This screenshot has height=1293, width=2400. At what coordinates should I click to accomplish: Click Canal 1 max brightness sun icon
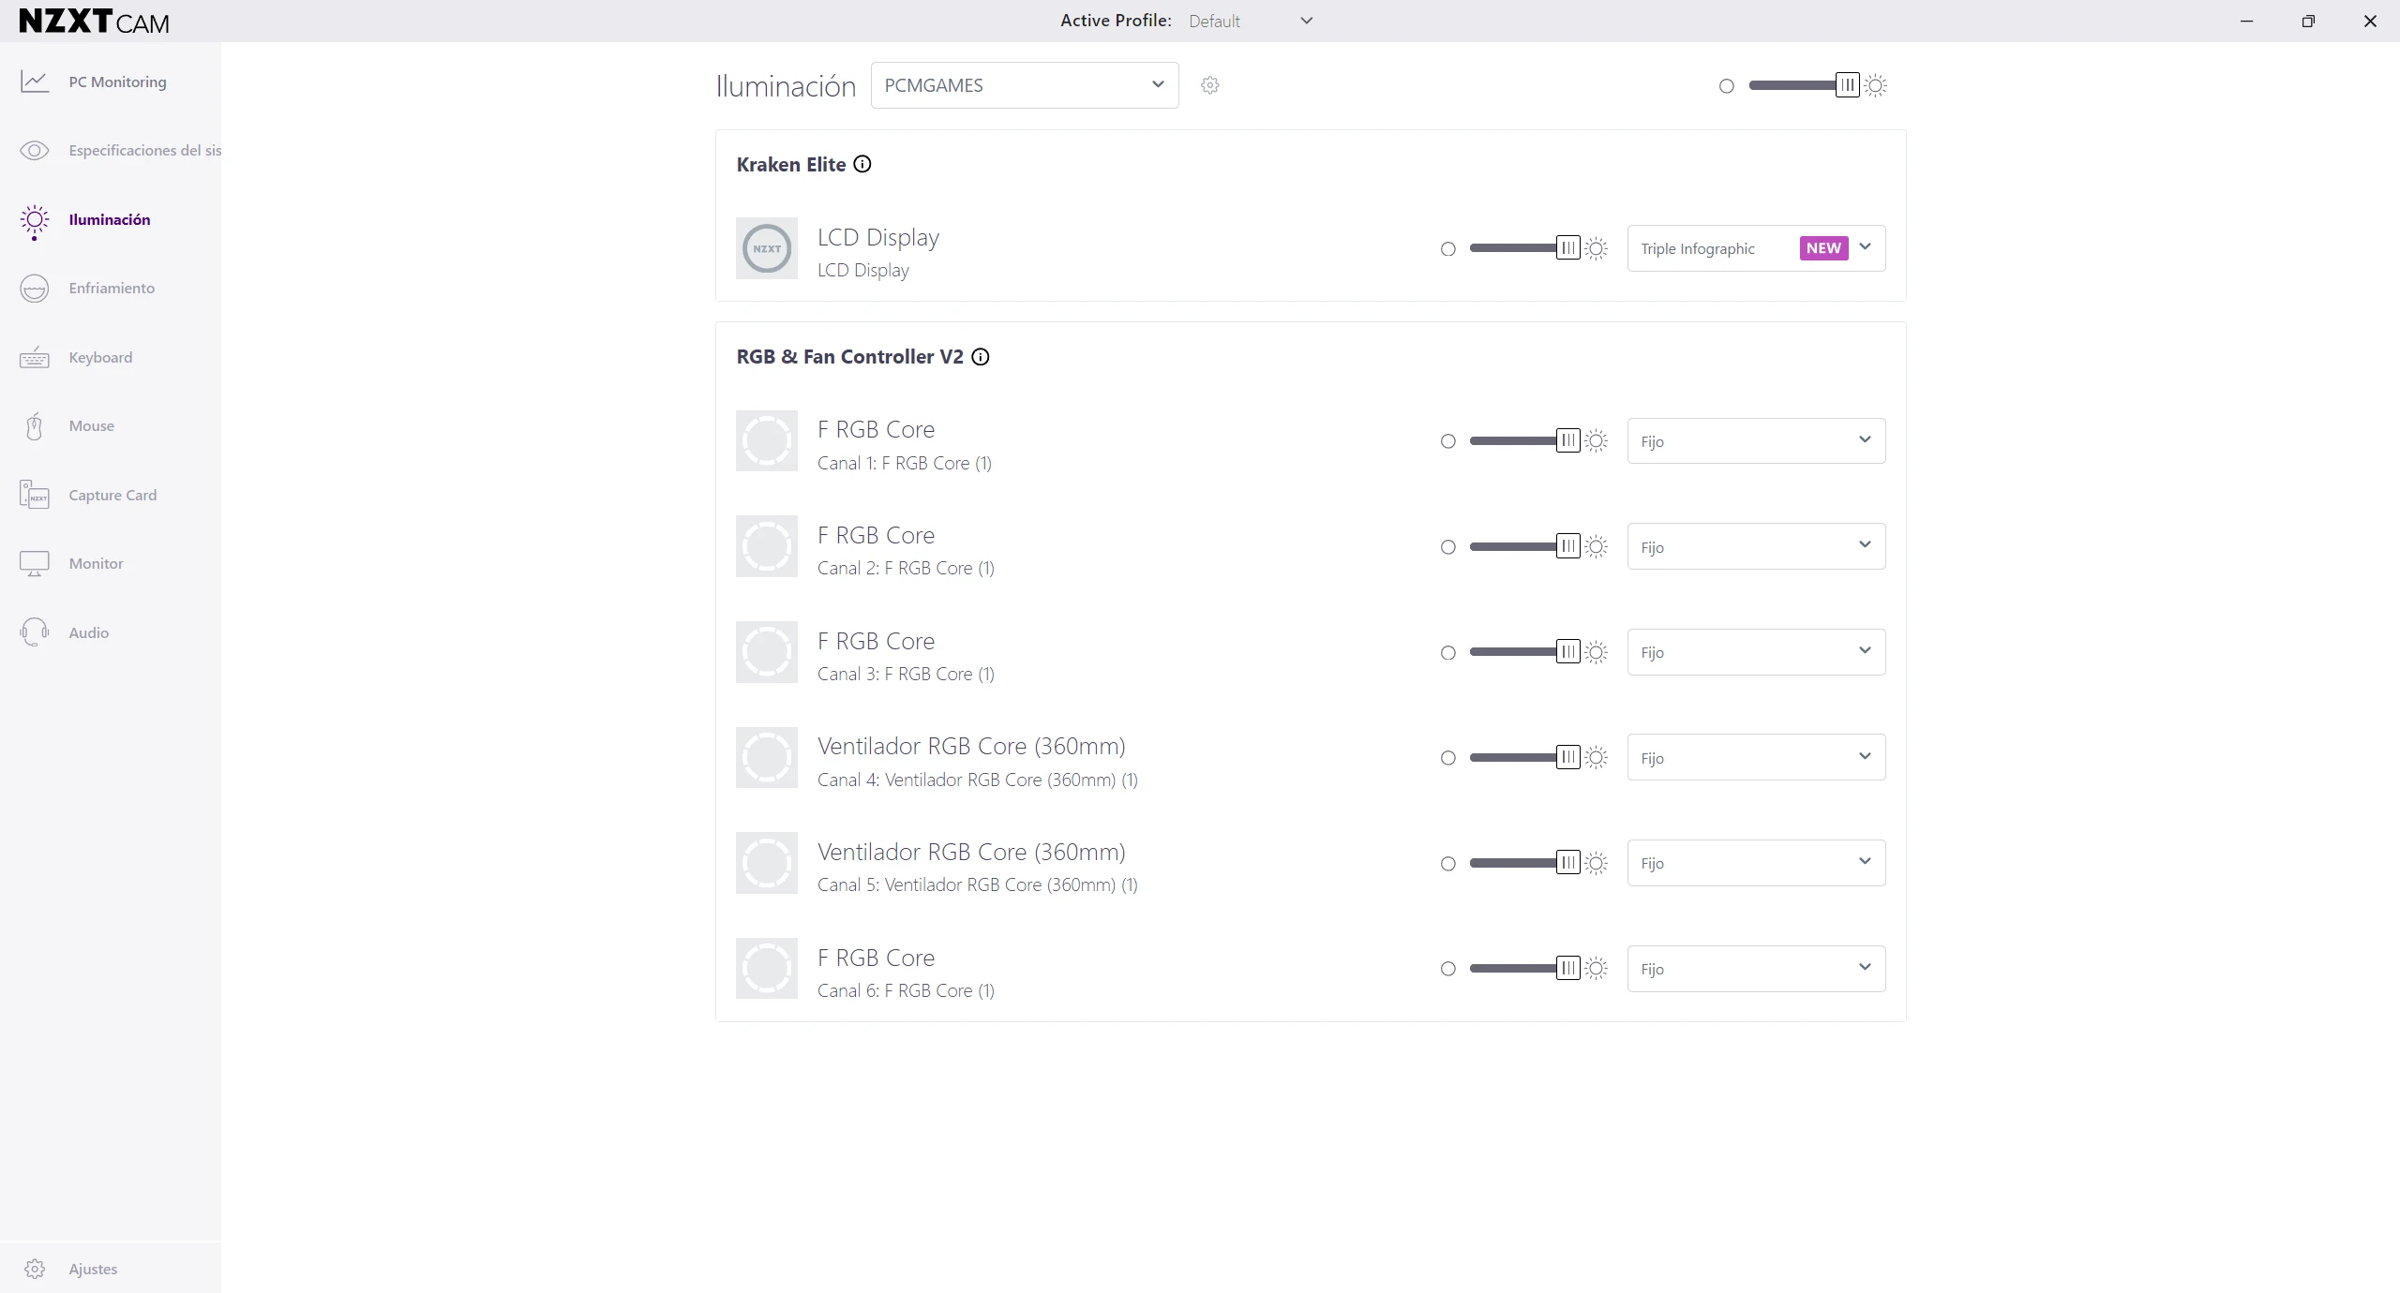[1597, 441]
